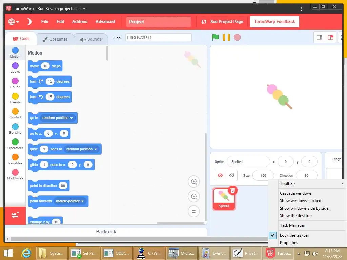Switch to the Costumes tab
The width and height of the screenshot is (347, 260).
[x=55, y=39]
